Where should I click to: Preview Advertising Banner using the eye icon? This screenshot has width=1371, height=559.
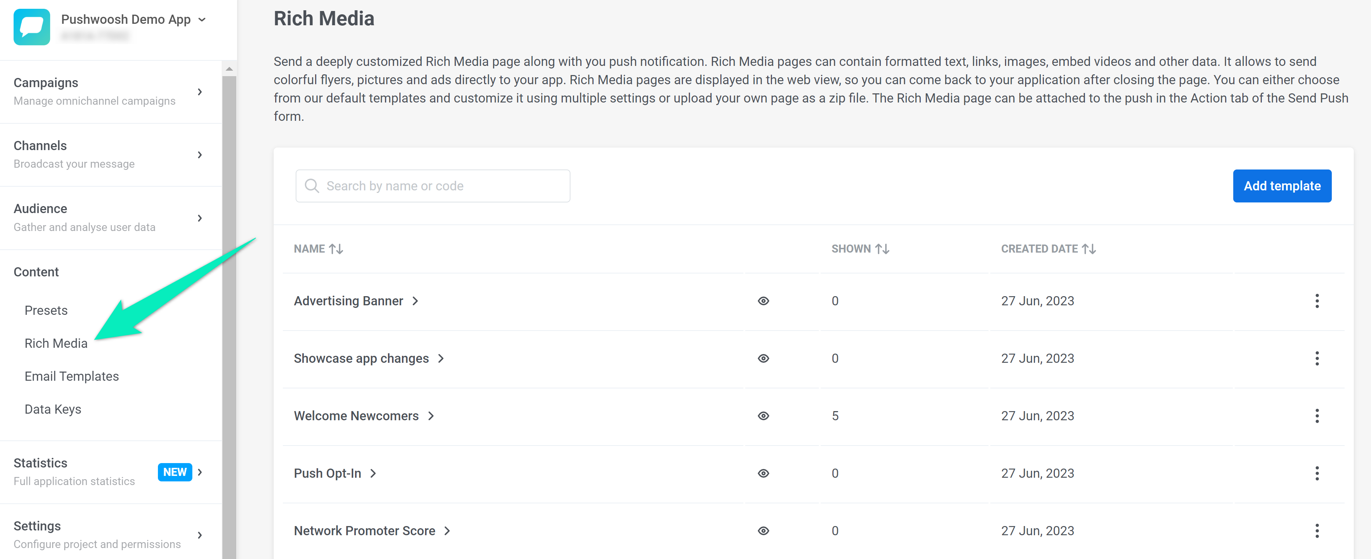[763, 301]
